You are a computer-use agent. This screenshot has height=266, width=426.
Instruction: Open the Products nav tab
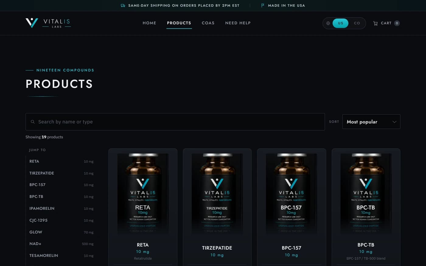[179, 23]
